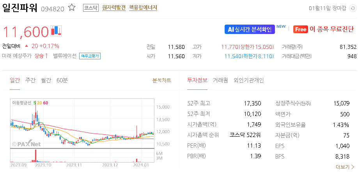The width and height of the screenshot is (358, 173).
Task: Click the 01월11일 장마감 status text
Action: [328, 9]
